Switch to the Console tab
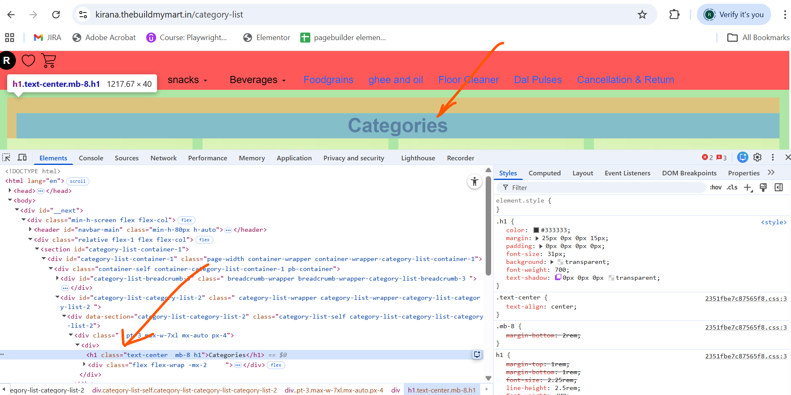Screen dimensions: 791x395 pyautogui.click(x=91, y=158)
